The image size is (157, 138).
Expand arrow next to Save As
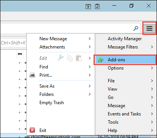tap(89, 86)
